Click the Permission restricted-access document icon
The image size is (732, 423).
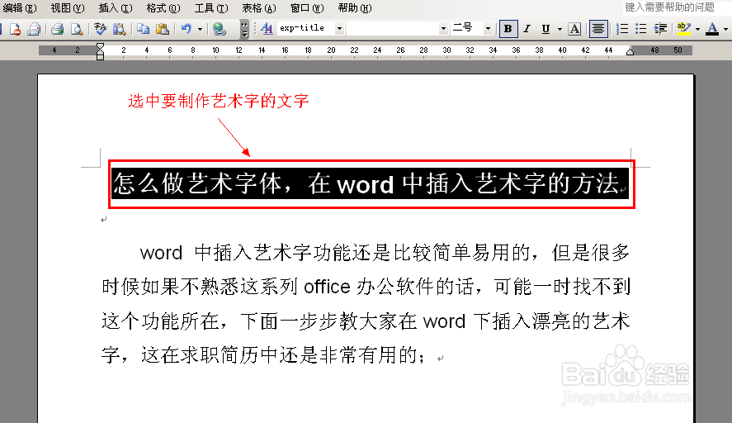point(15,29)
